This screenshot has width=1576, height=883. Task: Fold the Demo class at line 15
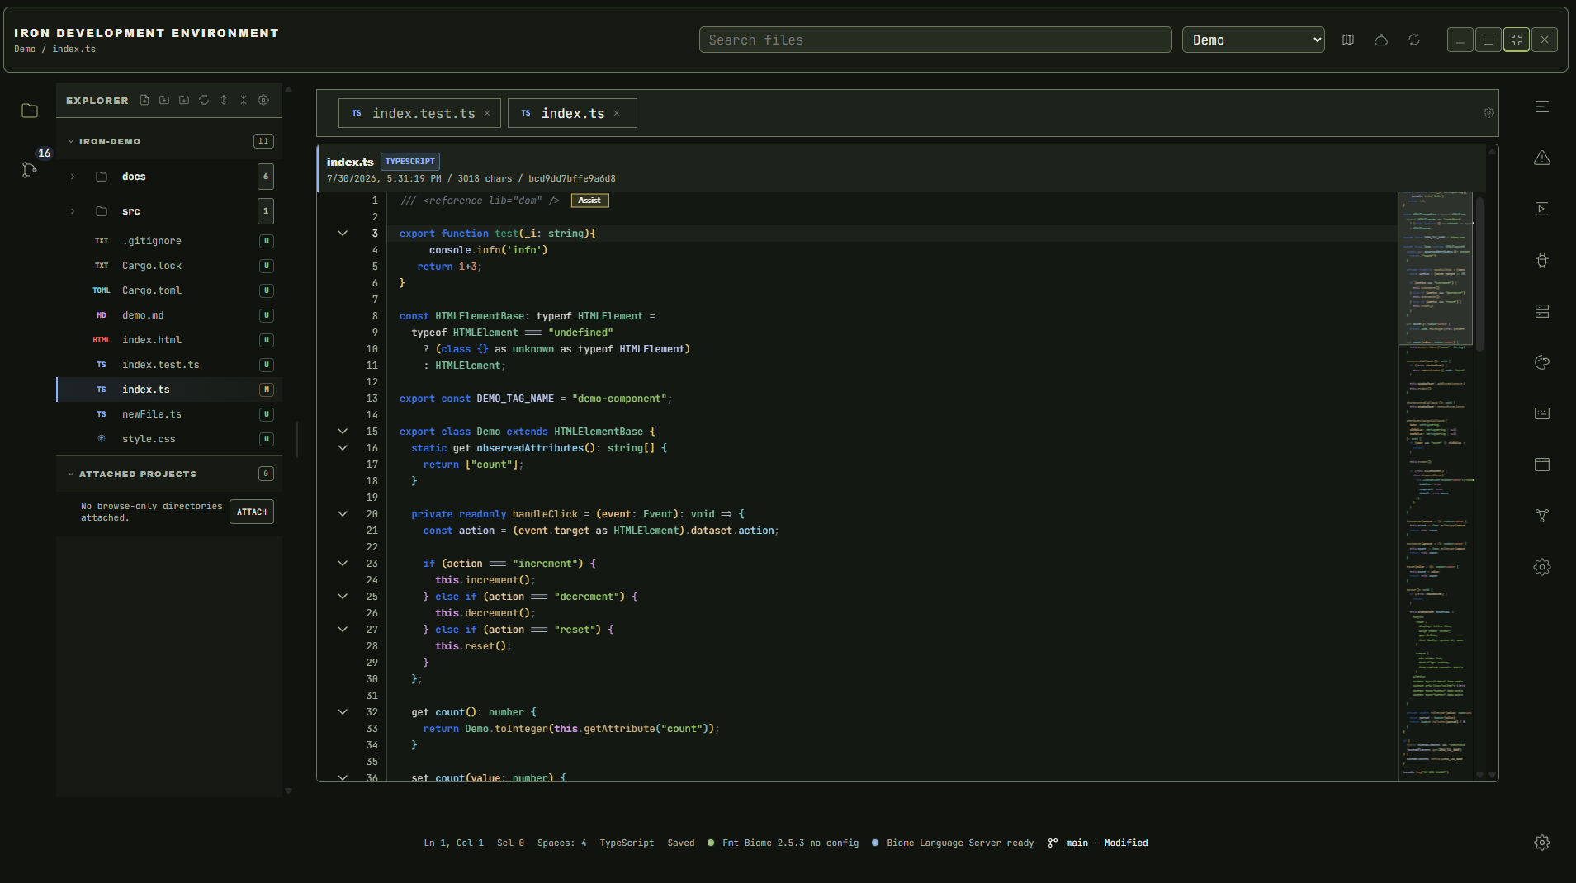pyautogui.click(x=343, y=432)
